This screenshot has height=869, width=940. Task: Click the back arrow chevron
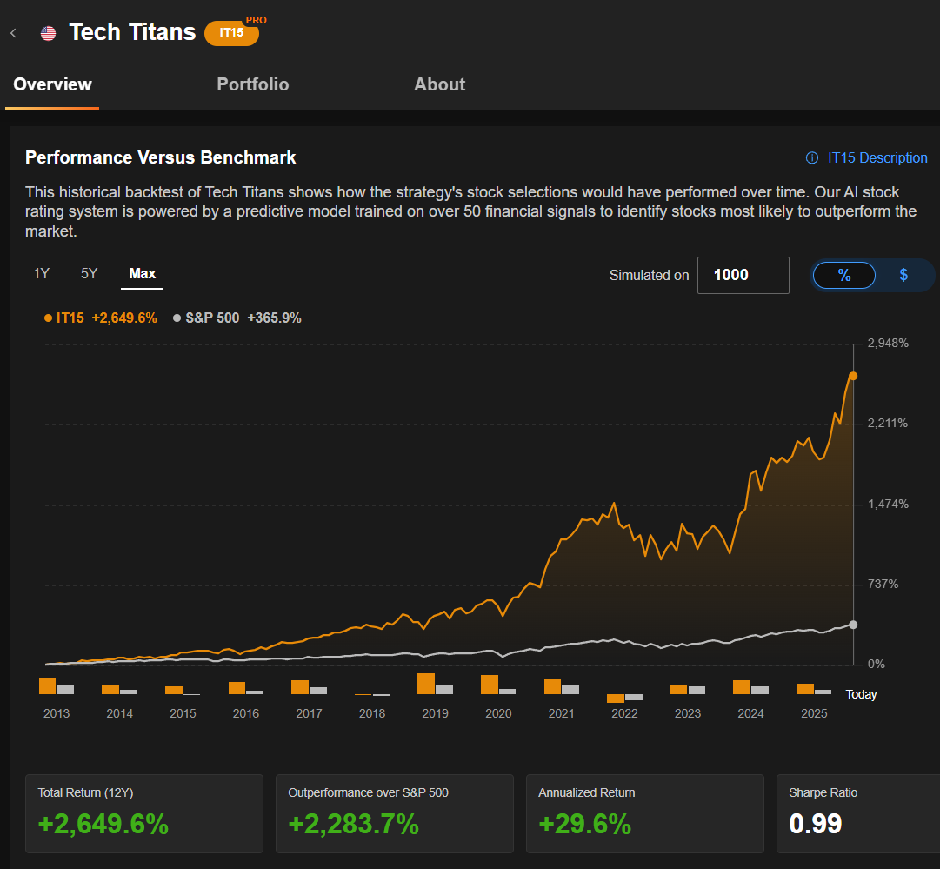tap(13, 33)
